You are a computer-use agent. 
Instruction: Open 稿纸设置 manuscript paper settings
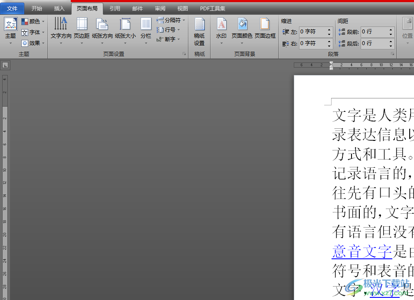[199, 32]
